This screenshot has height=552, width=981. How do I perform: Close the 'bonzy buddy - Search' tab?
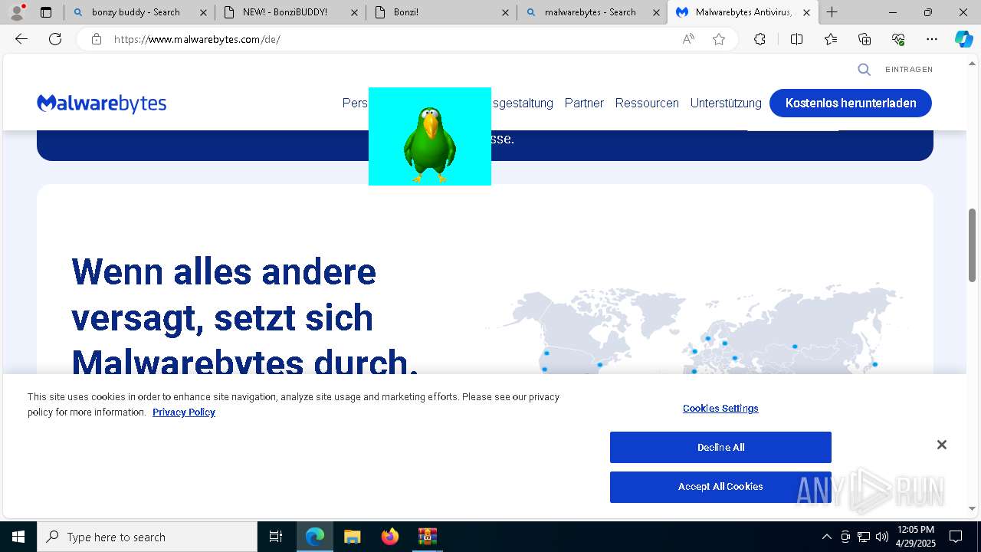[203, 12]
